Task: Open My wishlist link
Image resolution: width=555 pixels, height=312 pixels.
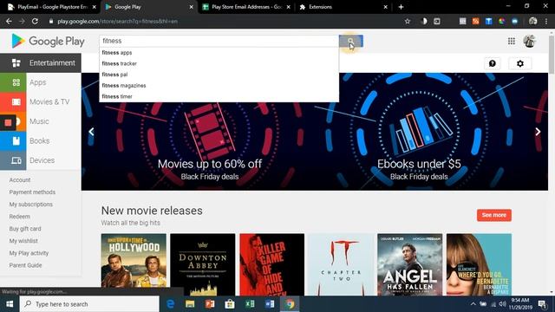Action: (x=23, y=241)
